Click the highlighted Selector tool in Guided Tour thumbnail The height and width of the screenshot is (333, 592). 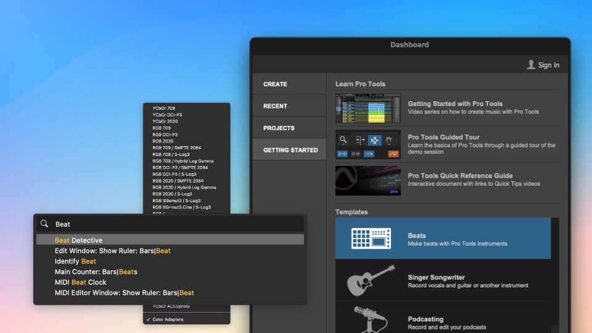point(374,141)
